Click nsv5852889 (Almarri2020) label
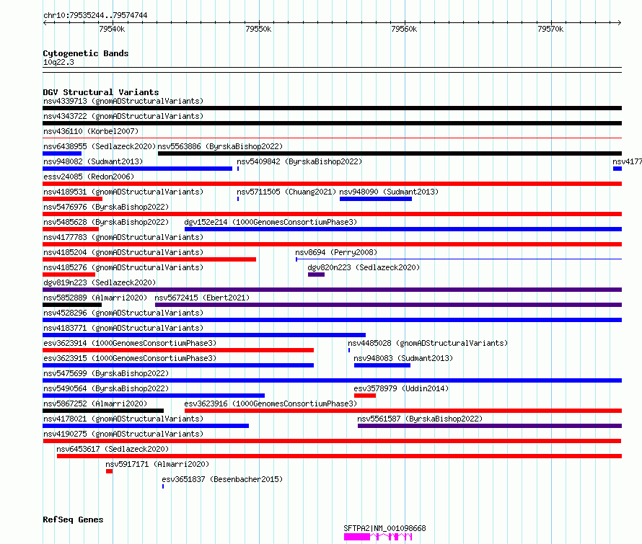Image resolution: width=642 pixels, height=544 pixels. click(95, 298)
